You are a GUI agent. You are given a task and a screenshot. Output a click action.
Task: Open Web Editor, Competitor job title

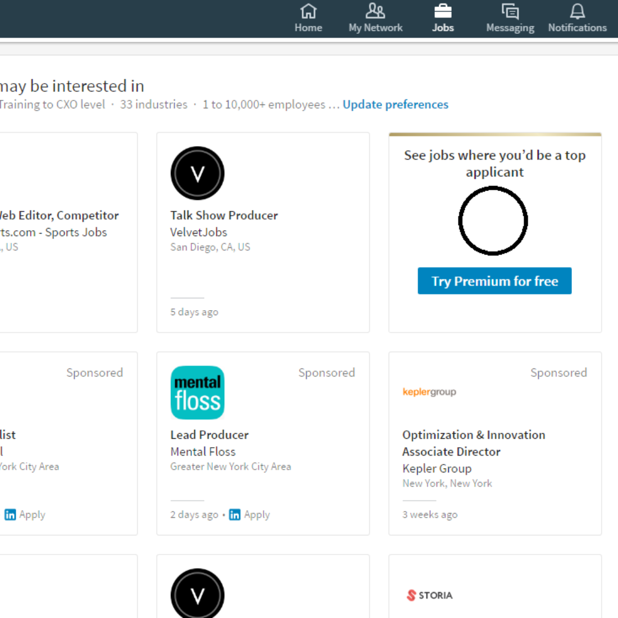point(59,215)
